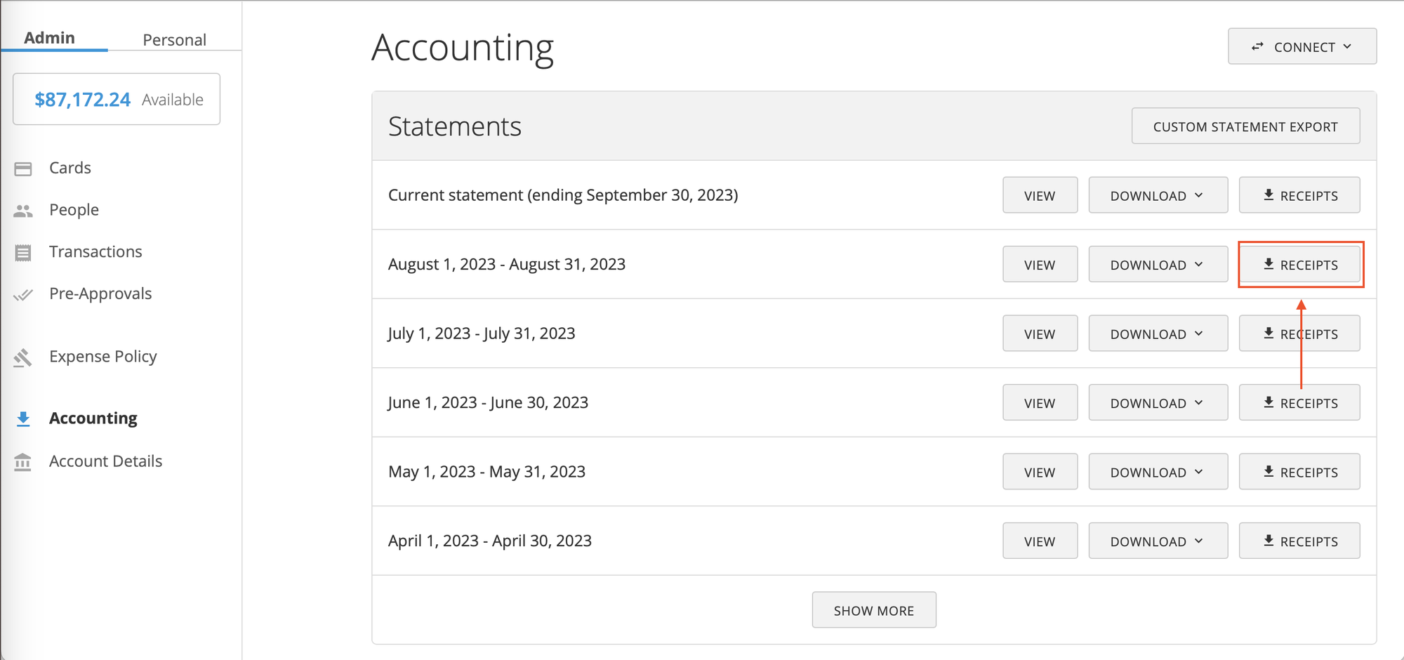Click CUSTOM STATEMENT EXPORT

[x=1245, y=126]
